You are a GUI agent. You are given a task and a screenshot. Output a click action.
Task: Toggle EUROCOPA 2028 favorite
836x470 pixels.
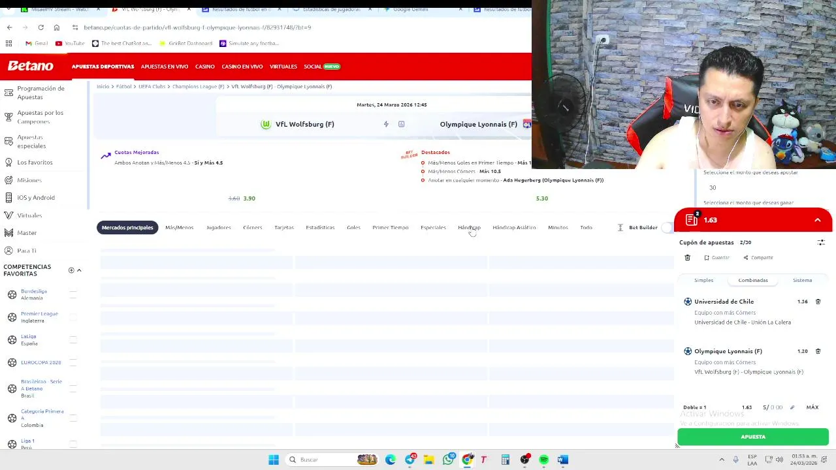coord(73,362)
